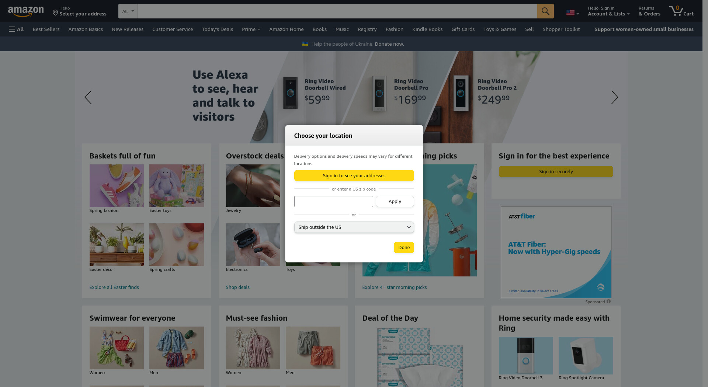Click Donate now link
708x387 pixels.
point(389,44)
